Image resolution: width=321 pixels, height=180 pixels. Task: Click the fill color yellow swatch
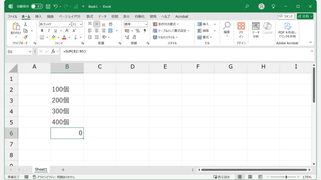coord(53,37)
